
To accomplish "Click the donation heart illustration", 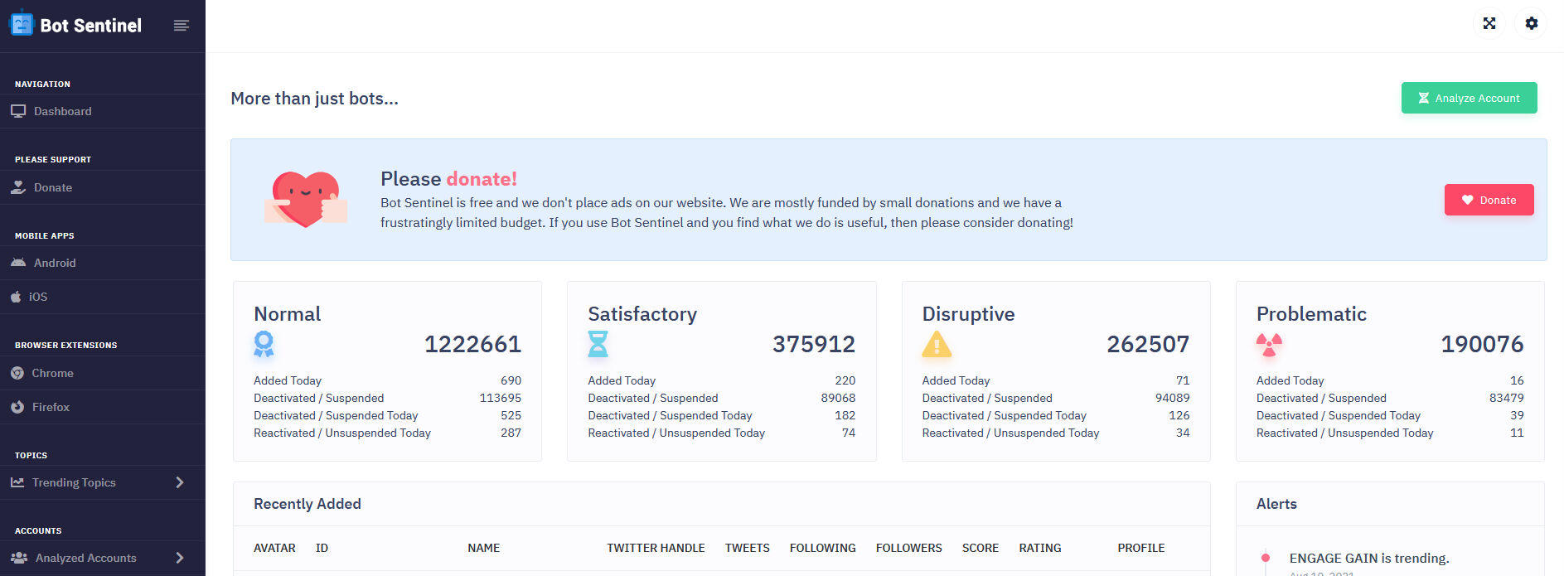I will 306,200.
